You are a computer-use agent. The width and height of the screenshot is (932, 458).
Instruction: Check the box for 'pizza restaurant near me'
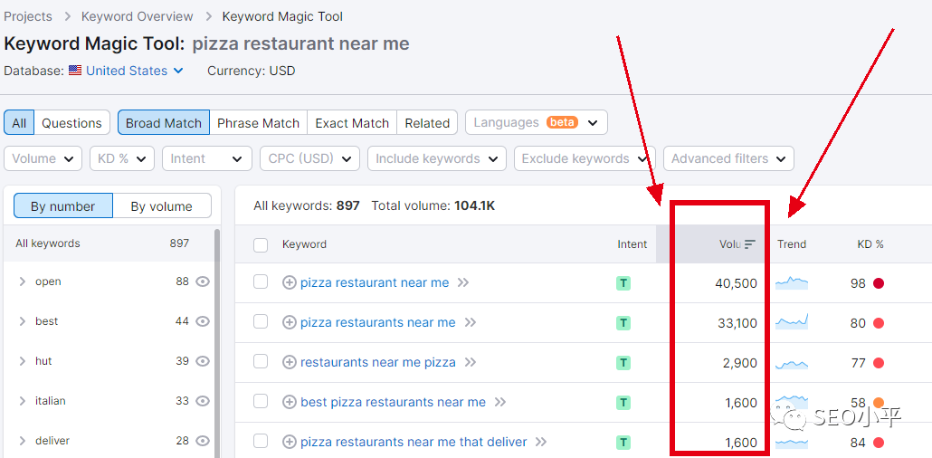pyautogui.click(x=261, y=282)
